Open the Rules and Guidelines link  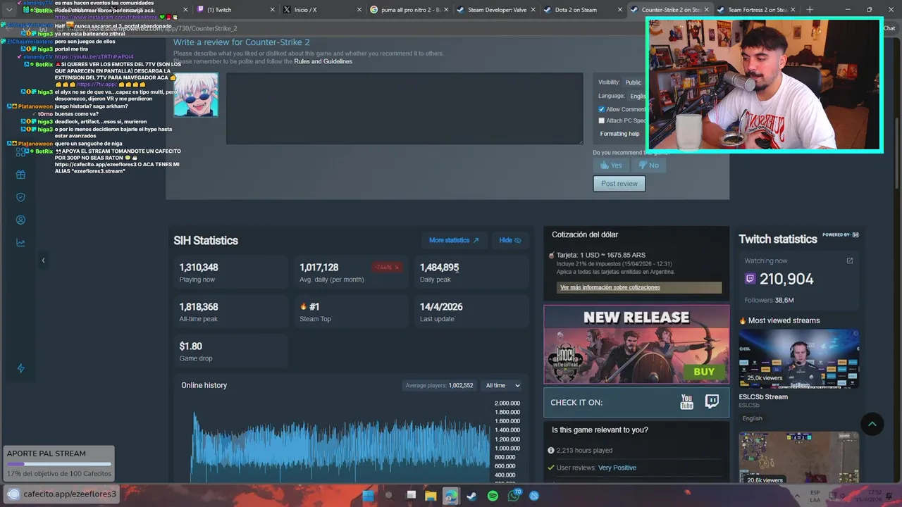pos(323,61)
